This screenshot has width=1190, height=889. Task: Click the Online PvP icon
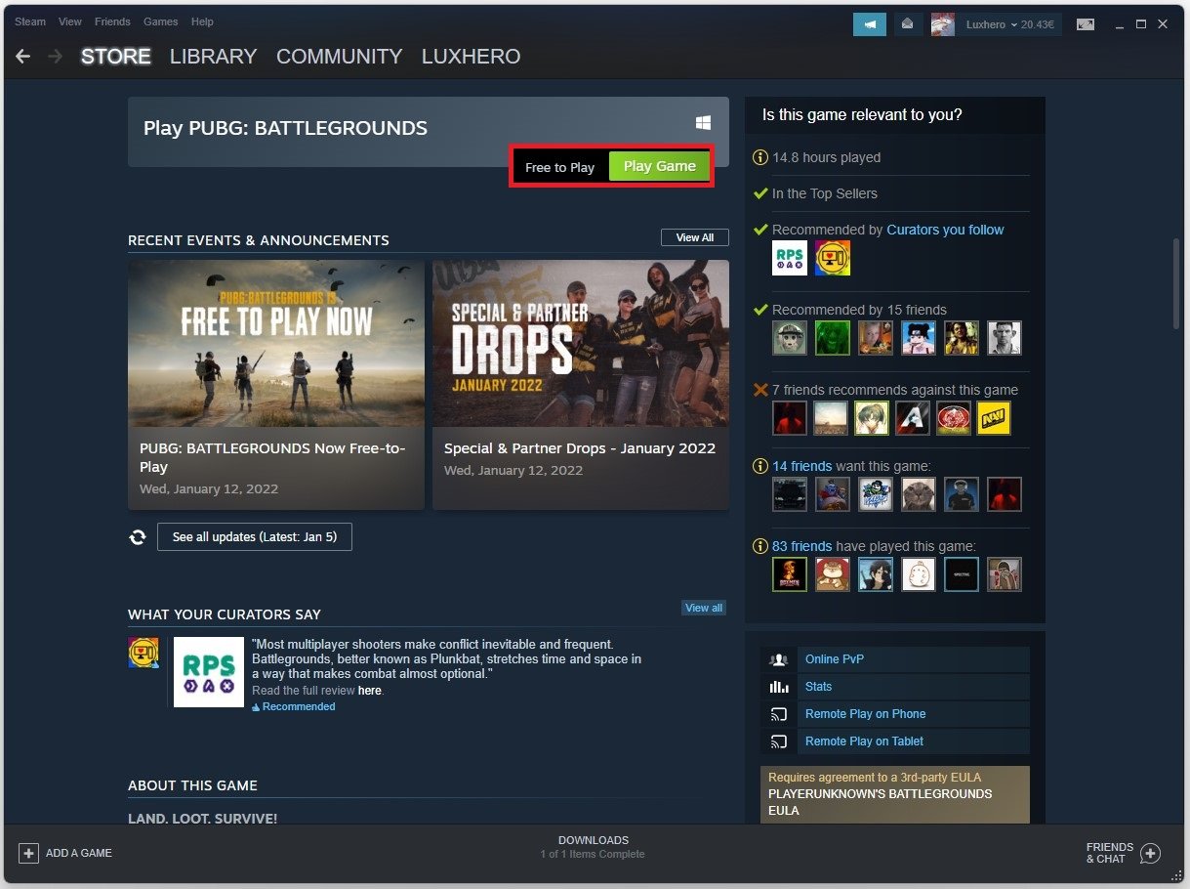tap(779, 659)
